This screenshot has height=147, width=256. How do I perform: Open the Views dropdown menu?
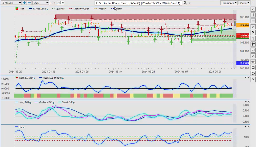pyautogui.click(x=244, y=3)
